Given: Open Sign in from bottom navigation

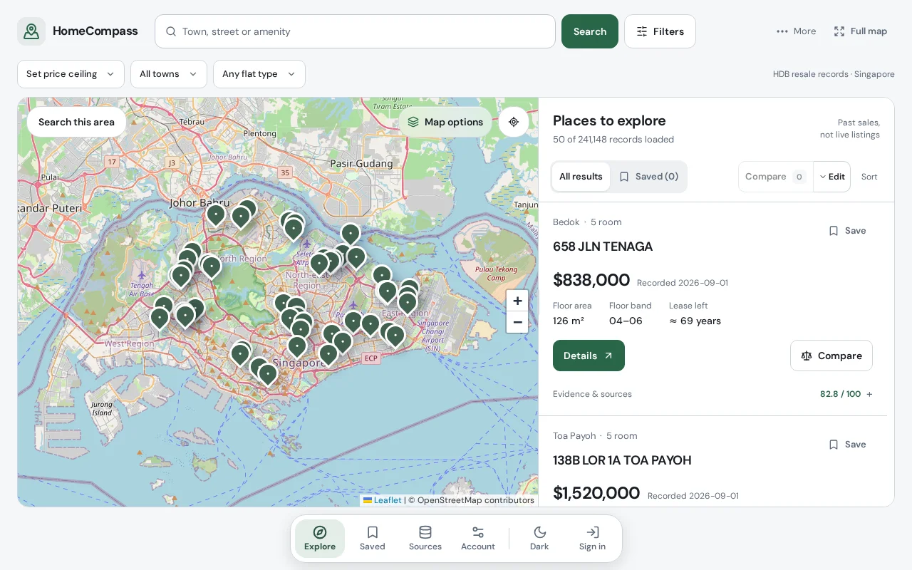Looking at the screenshot, I should [x=592, y=539].
